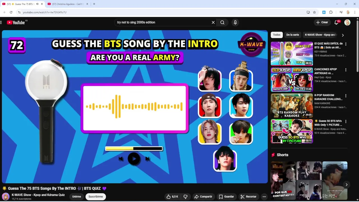Show more filter chips with the arrow
The width and height of the screenshot is (359, 202).
tap(342, 35)
